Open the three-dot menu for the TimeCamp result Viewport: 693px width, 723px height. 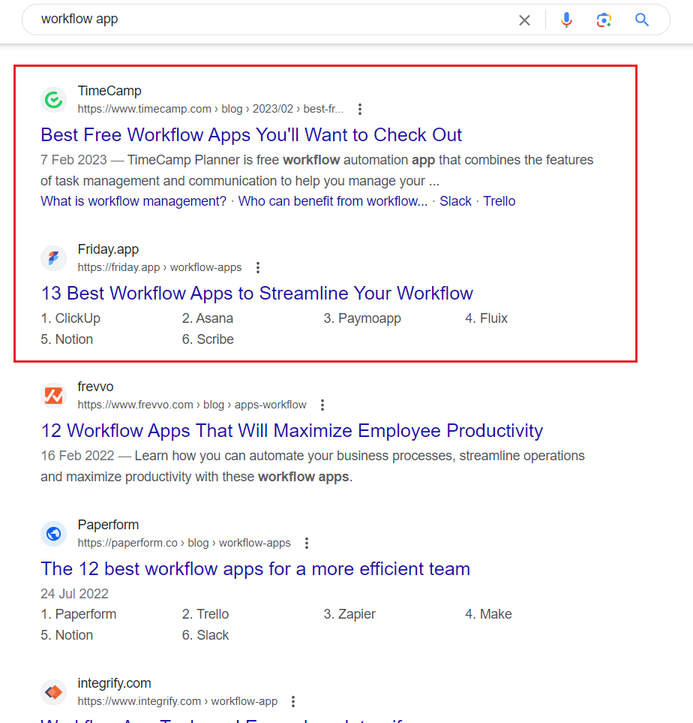click(360, 110)
